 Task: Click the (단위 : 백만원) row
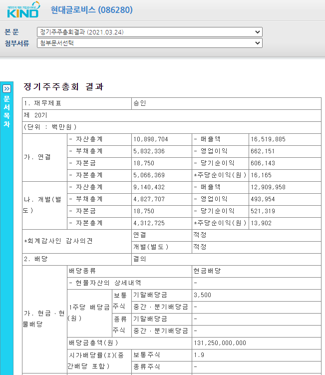[x=171, y=127]
